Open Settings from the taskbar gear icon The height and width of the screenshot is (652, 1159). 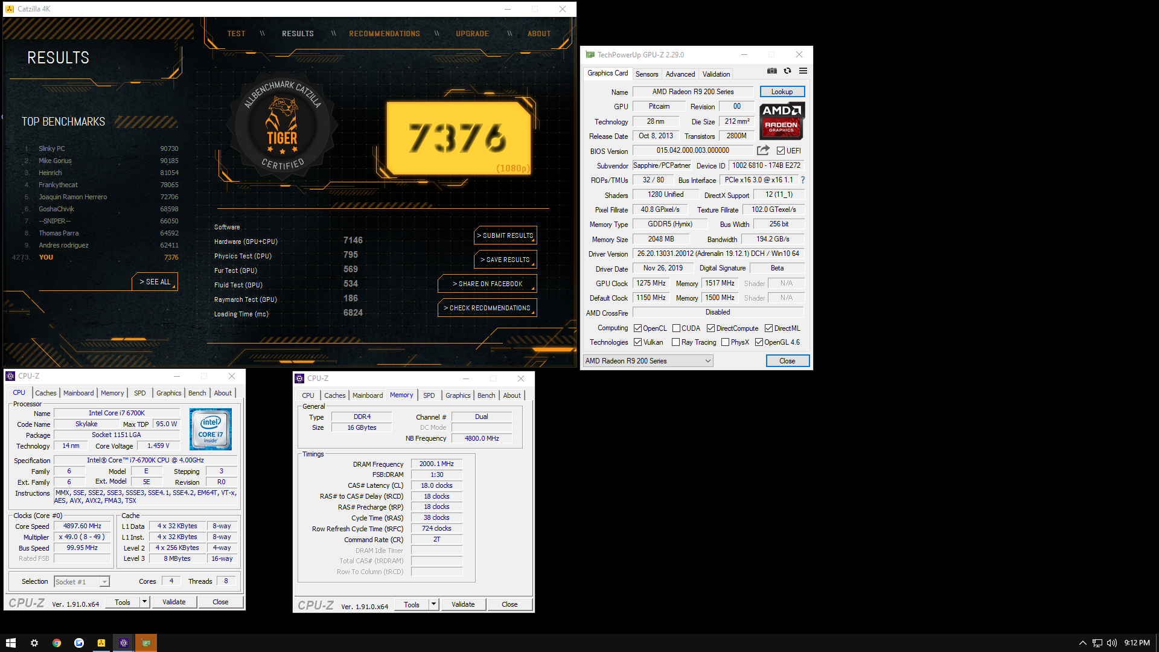coord(34,643)
